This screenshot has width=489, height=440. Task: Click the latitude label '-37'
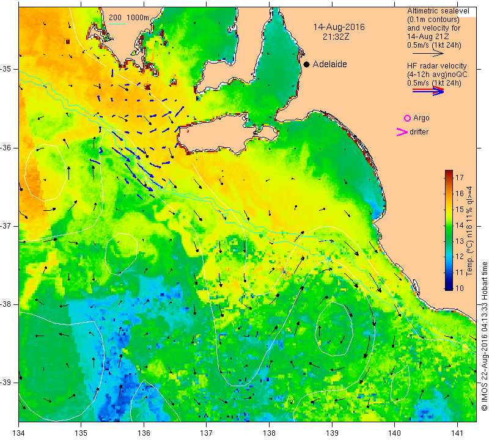6,226
